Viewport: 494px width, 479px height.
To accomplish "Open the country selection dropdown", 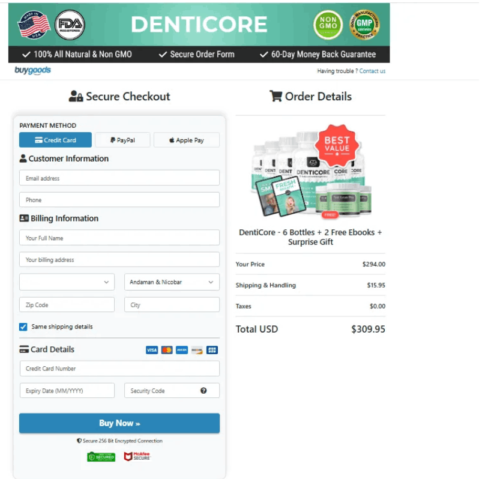I will click(66, 282).
